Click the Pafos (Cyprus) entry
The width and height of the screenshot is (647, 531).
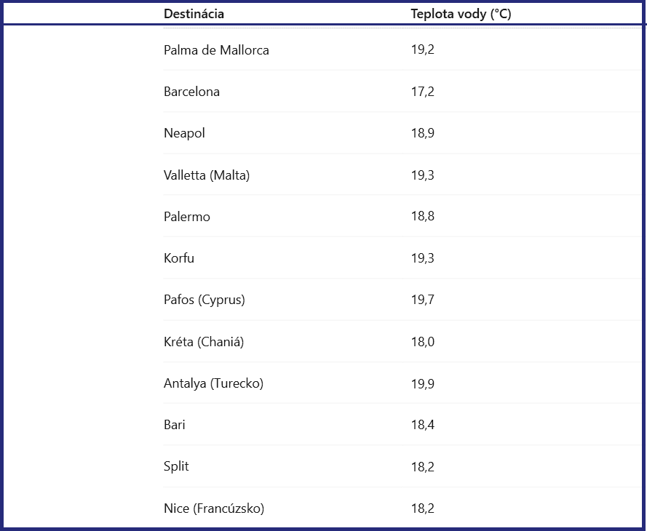(x=205, y=300)
